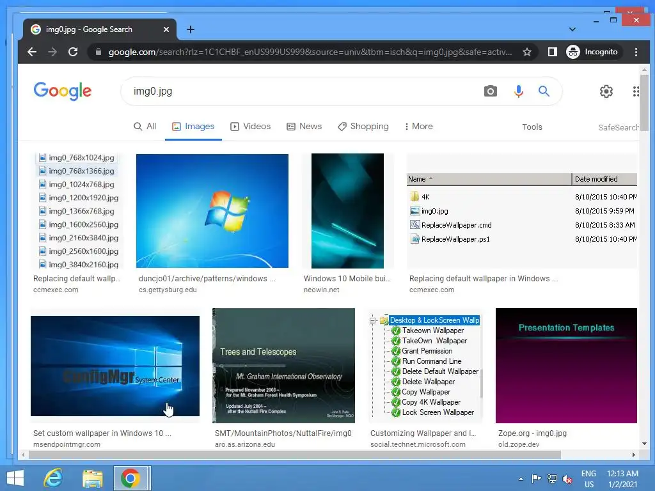Open the ConfigMgr System Center thumbnail
655x491 pixels.
pos(115,366)
